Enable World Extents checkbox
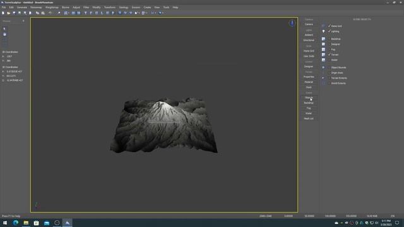Image resolution: width=404 pixels, height=227 pixels. click(x=330, y=83)
